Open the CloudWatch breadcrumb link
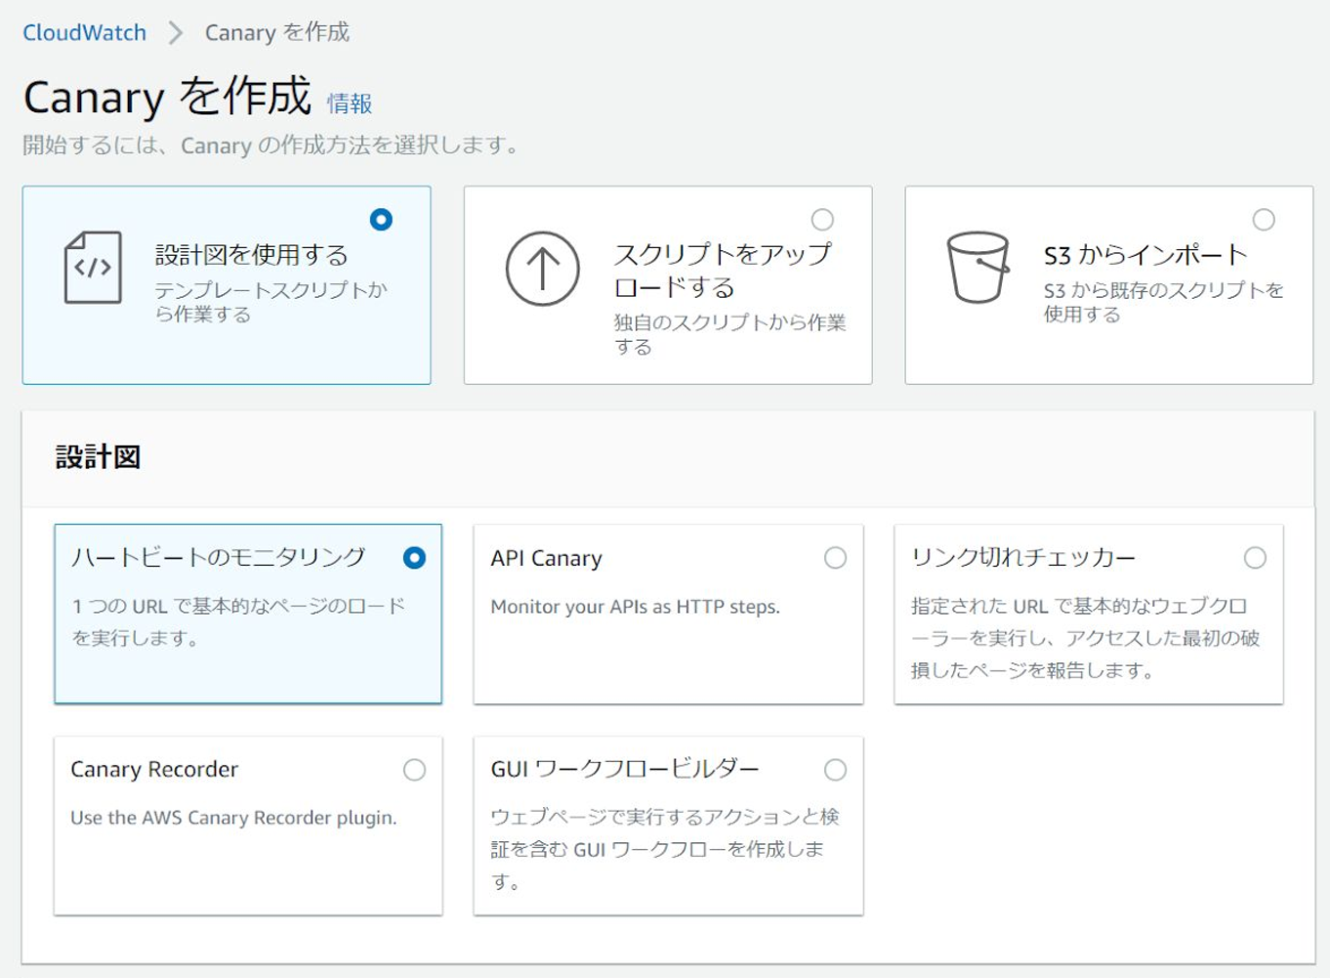1330x978 pixels. coord(85,32)
